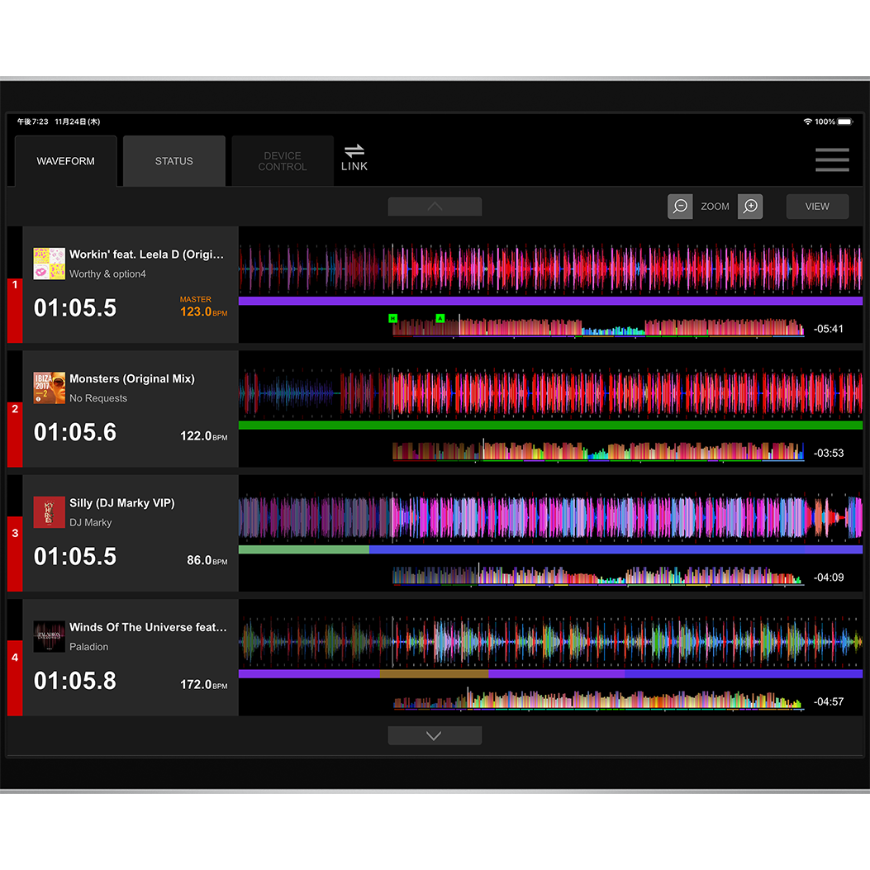Collapse panel with the up chevron
The height and width of the screenshot is (870, 870).
point(435,207)
